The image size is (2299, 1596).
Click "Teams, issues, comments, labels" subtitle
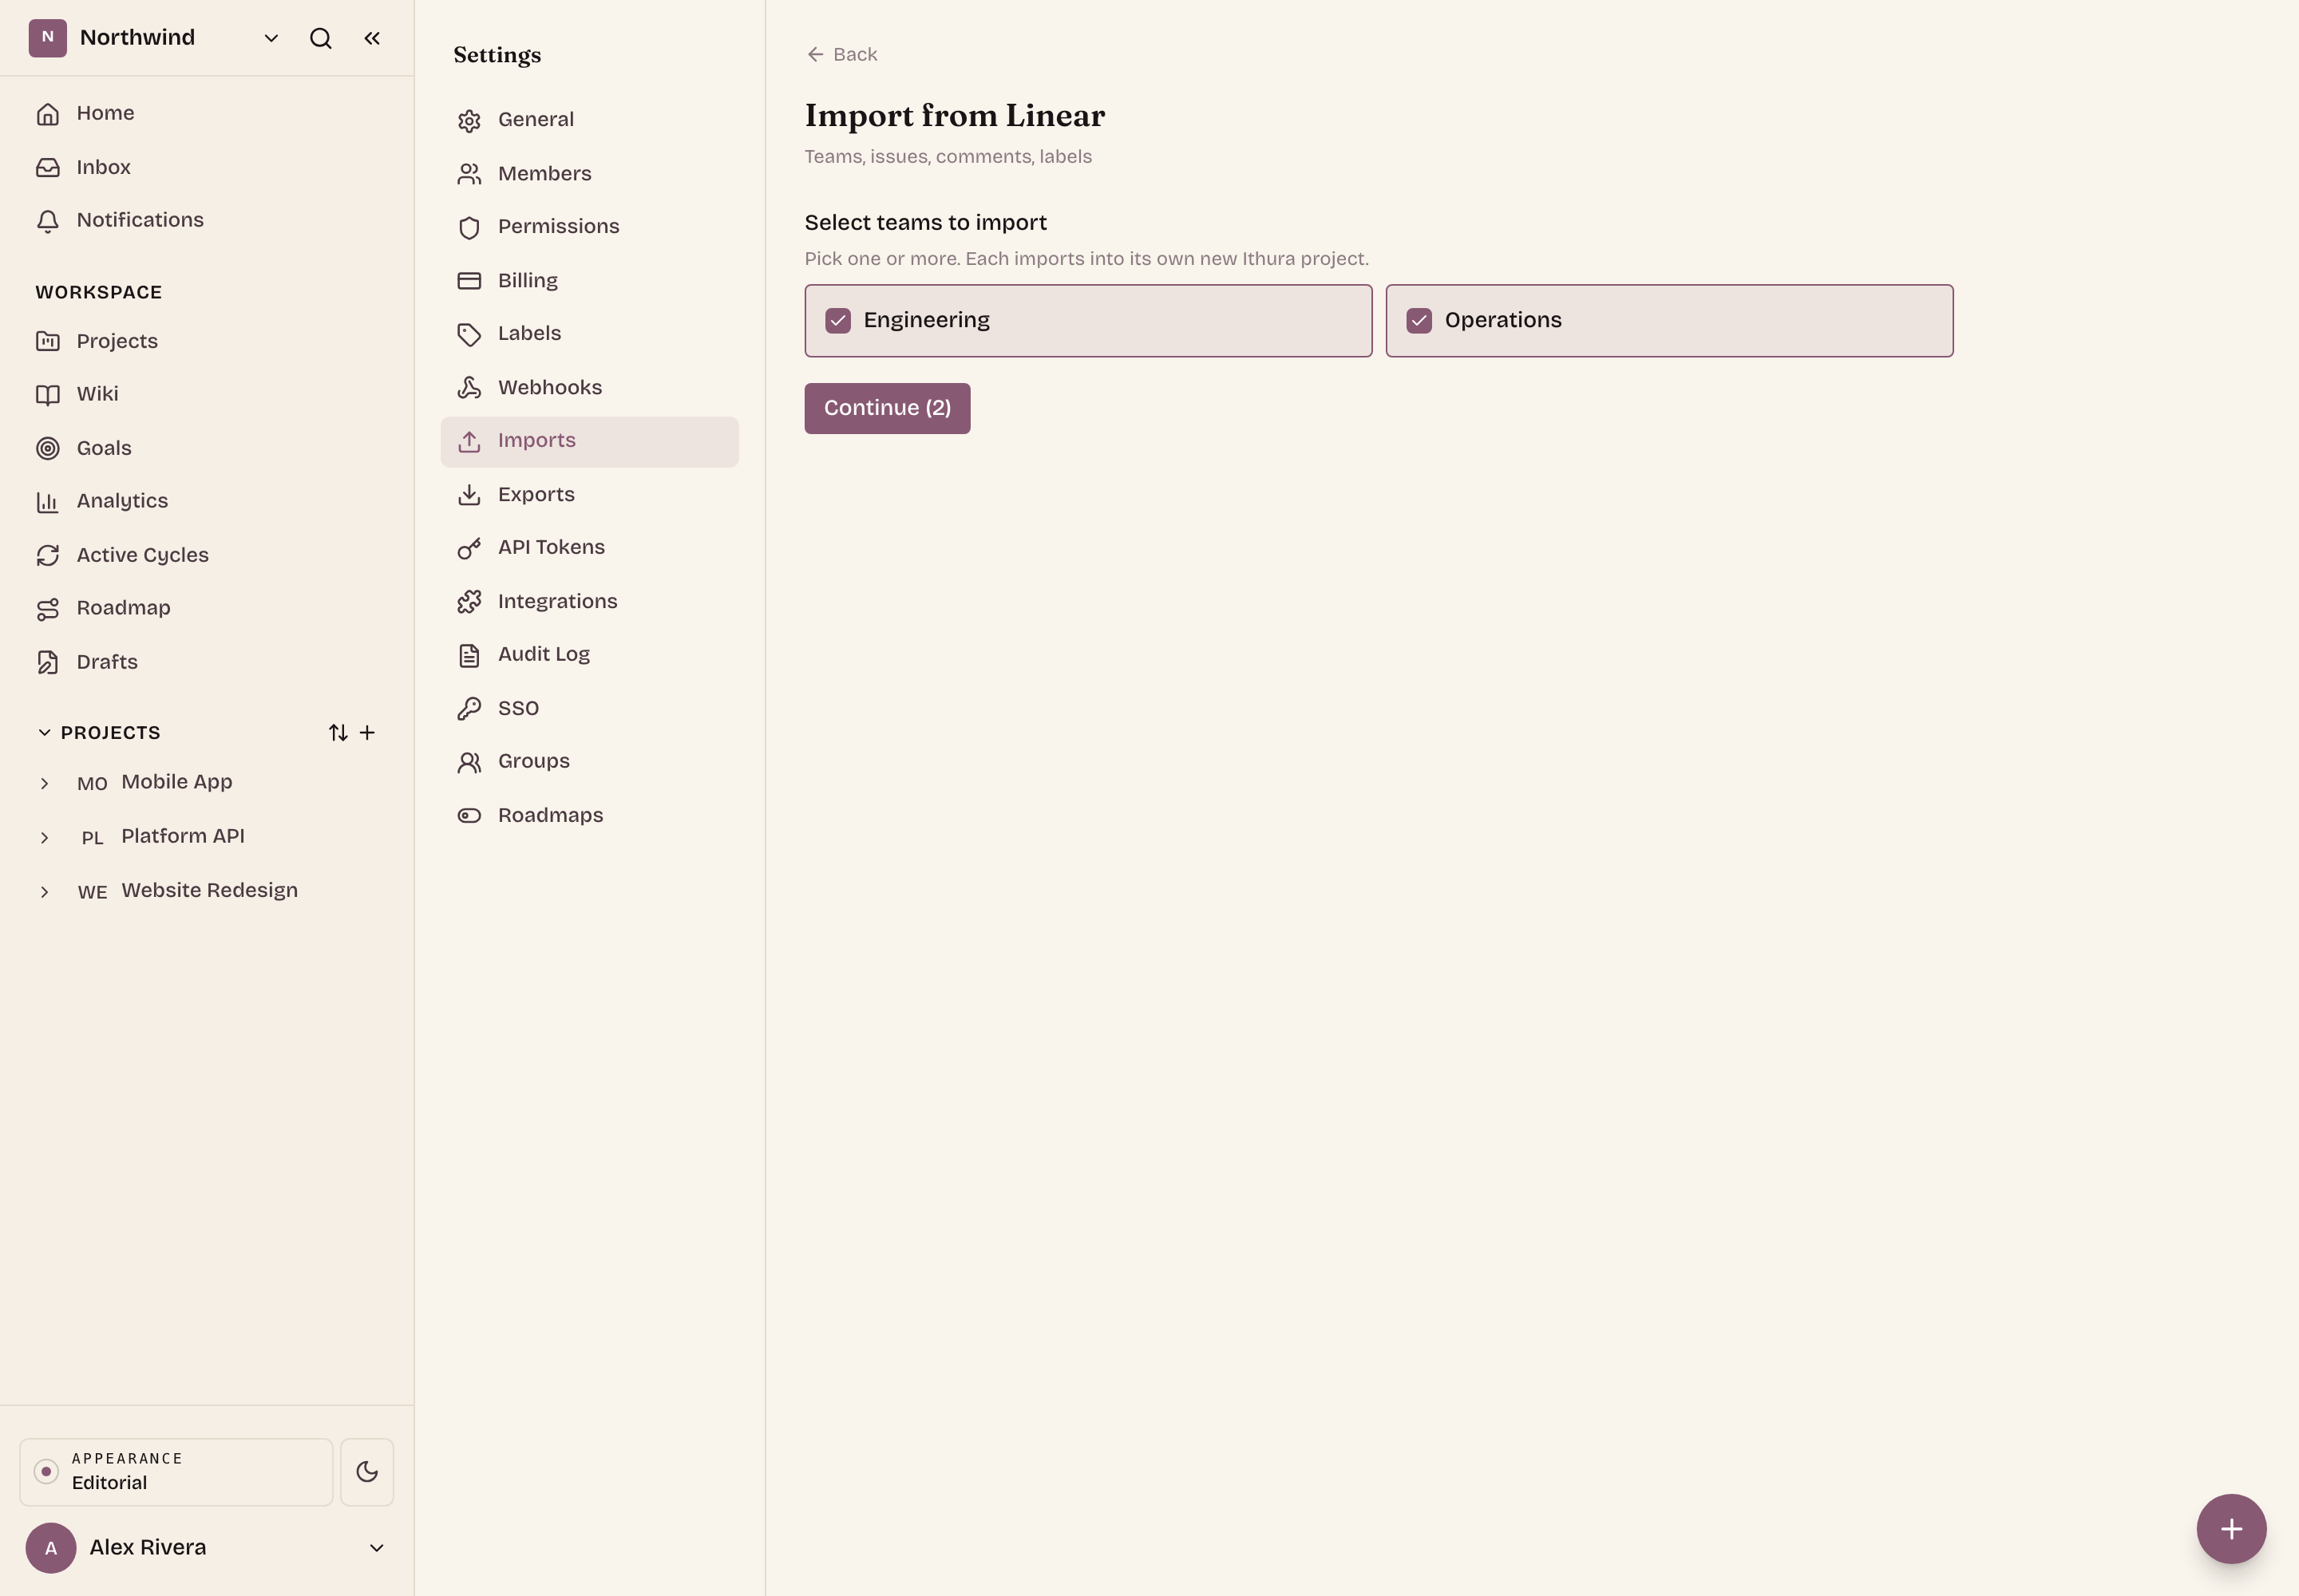pyautogui.click(x=948, y=156)
